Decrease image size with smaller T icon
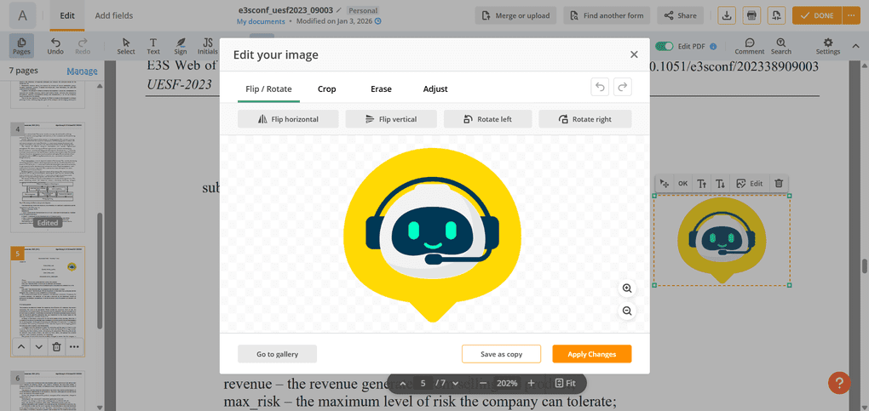This screenshot has height=411, width=869. pos(720,183)
